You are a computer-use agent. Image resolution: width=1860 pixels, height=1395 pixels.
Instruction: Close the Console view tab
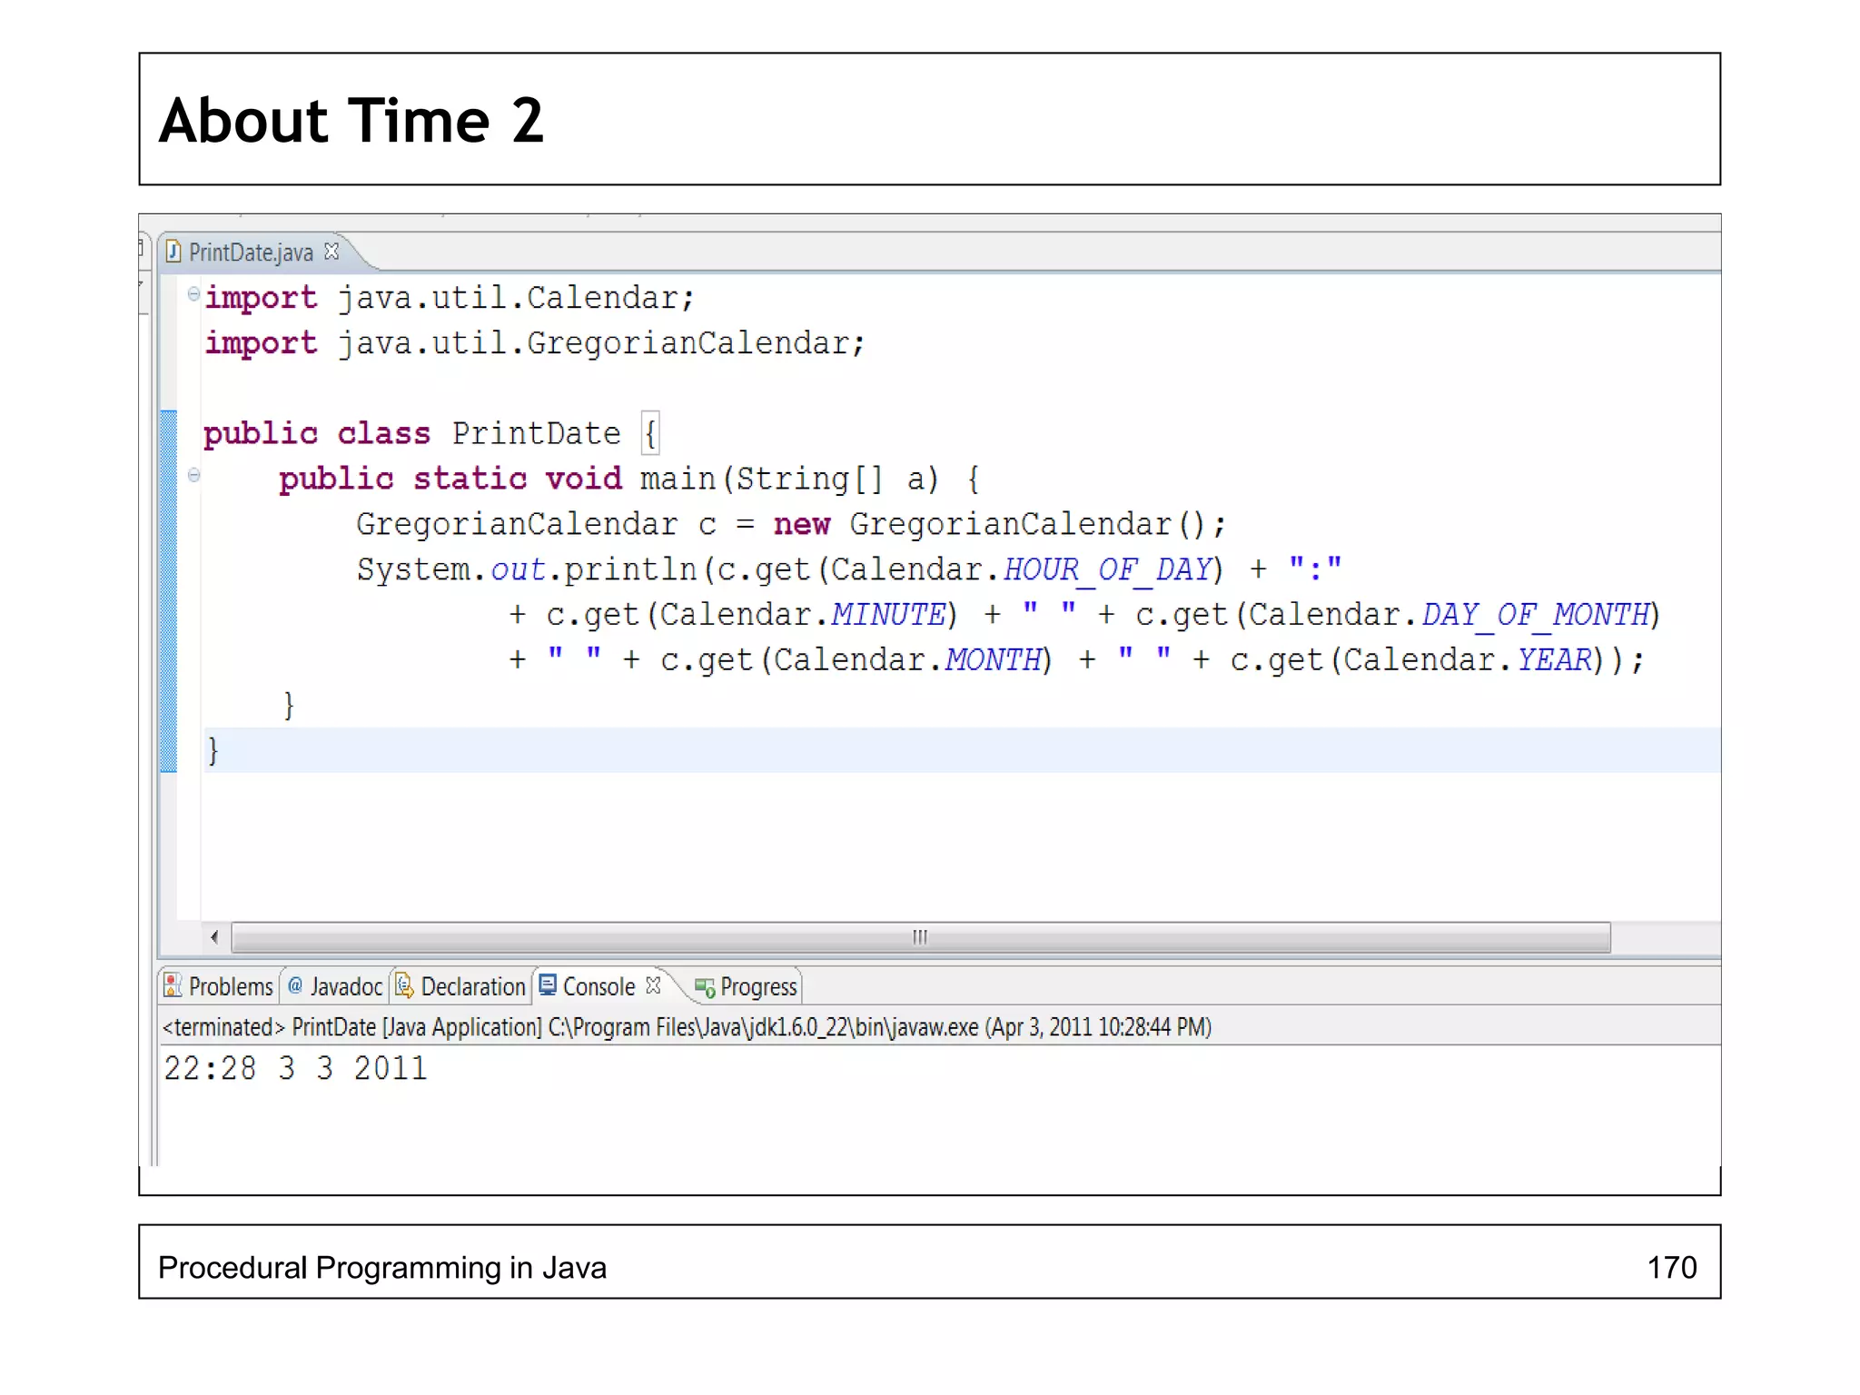coord(653,985)
